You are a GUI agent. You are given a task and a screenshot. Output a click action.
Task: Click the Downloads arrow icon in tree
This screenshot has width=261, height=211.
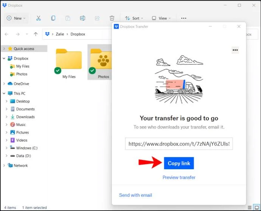tap(12, 117)
